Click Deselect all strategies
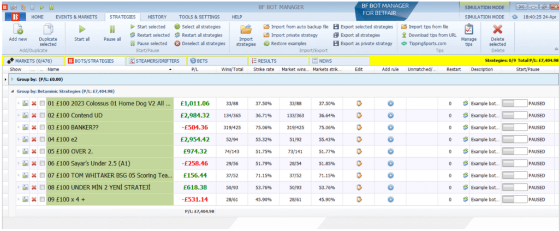The image size is (559, 231). coord(200,44)
